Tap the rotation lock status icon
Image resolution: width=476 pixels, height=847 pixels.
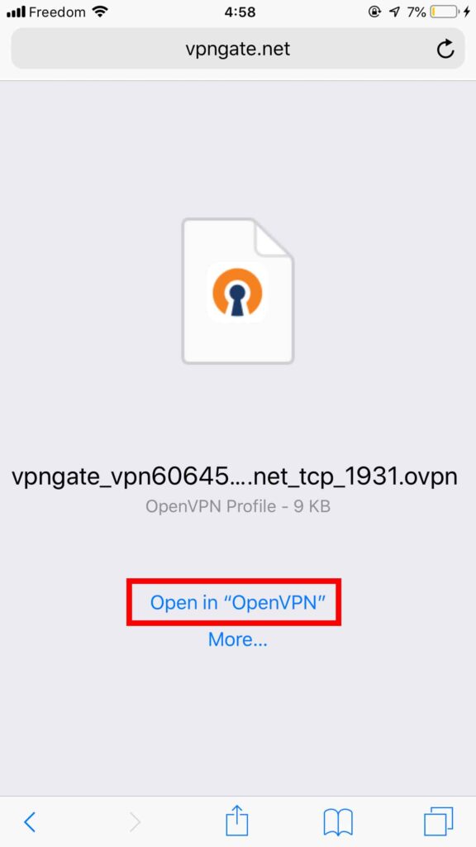pos(375,12)
